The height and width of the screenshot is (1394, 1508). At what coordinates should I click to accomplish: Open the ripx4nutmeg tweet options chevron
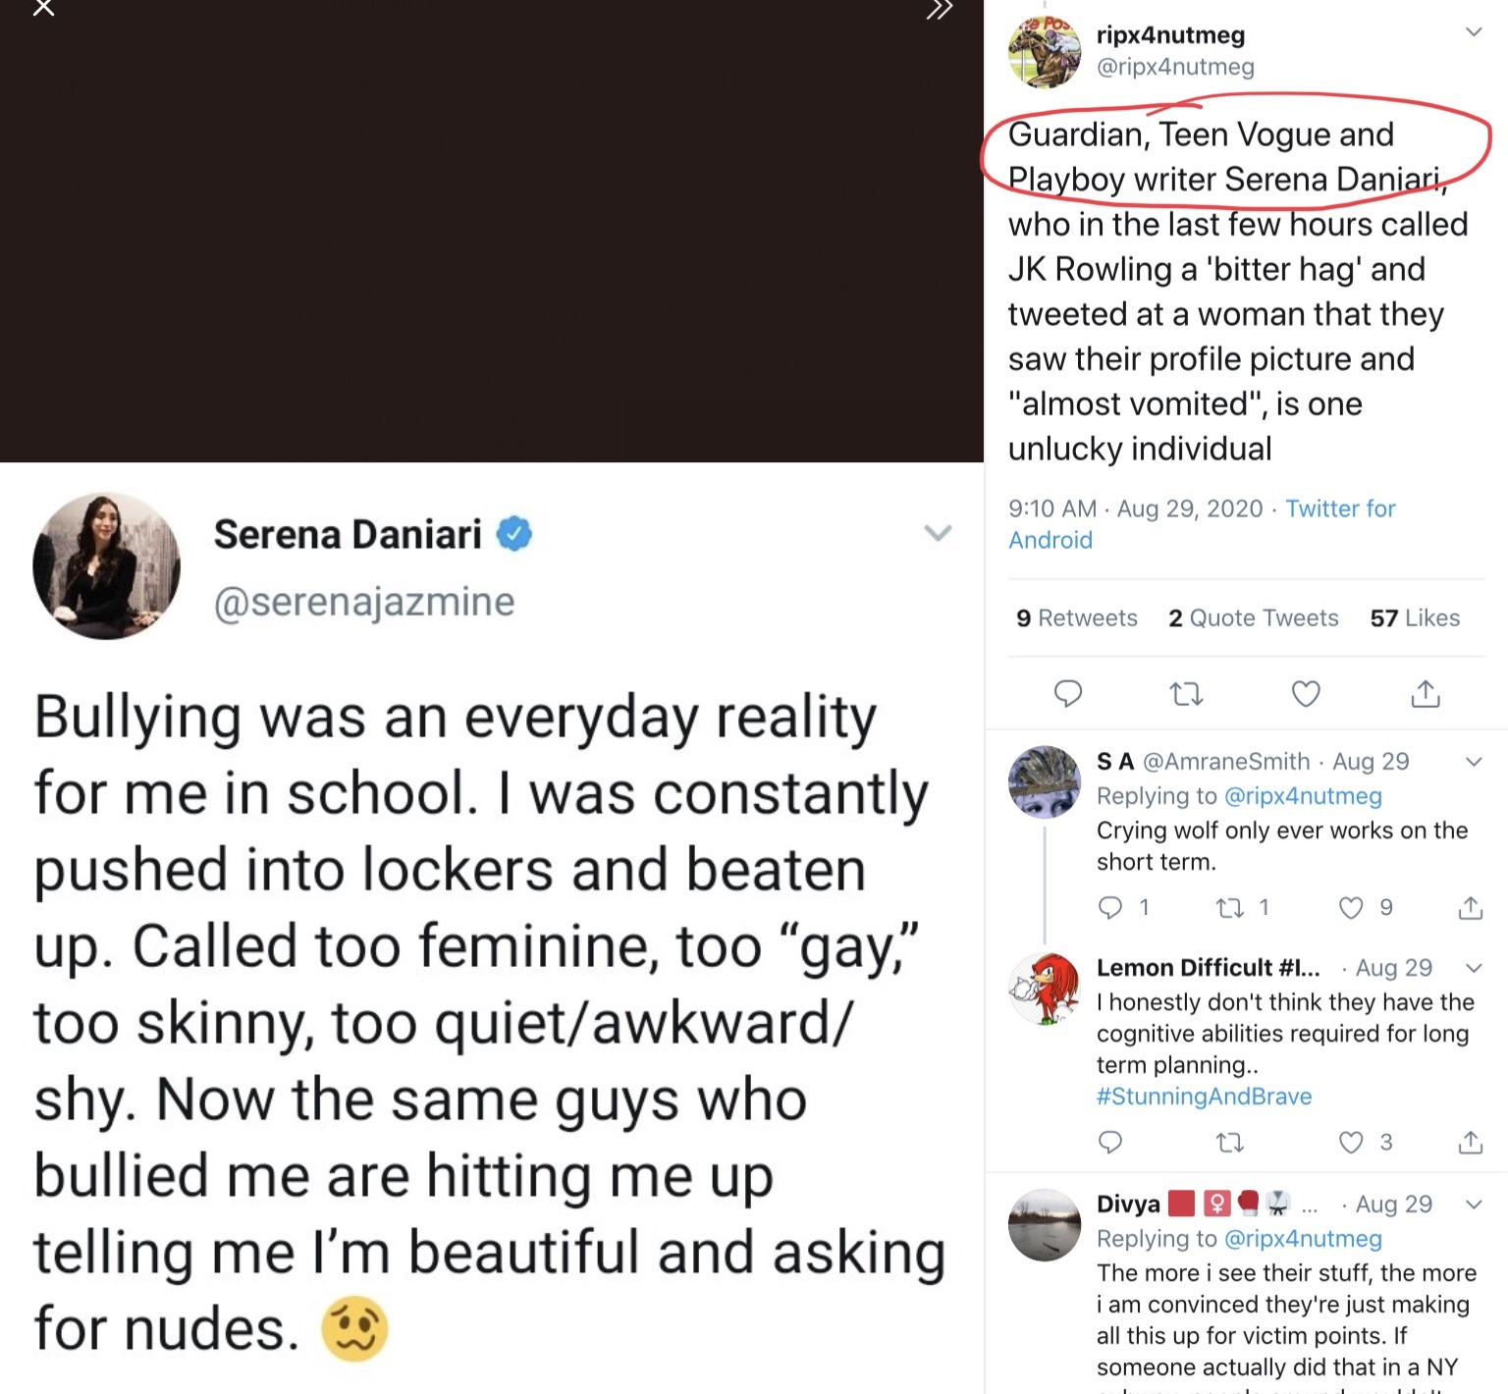click(1473, 32)
